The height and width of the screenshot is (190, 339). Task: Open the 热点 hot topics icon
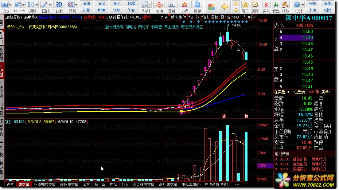point(185,5)
